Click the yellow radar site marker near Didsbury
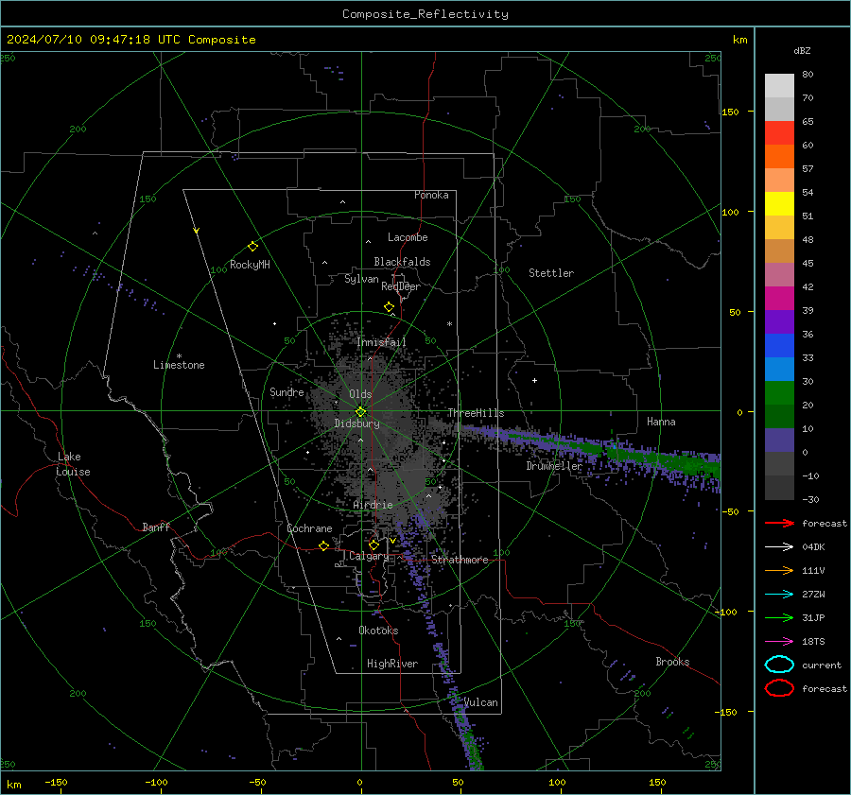The height and width of the screenshot is (795, 851). tap(360, 412)
